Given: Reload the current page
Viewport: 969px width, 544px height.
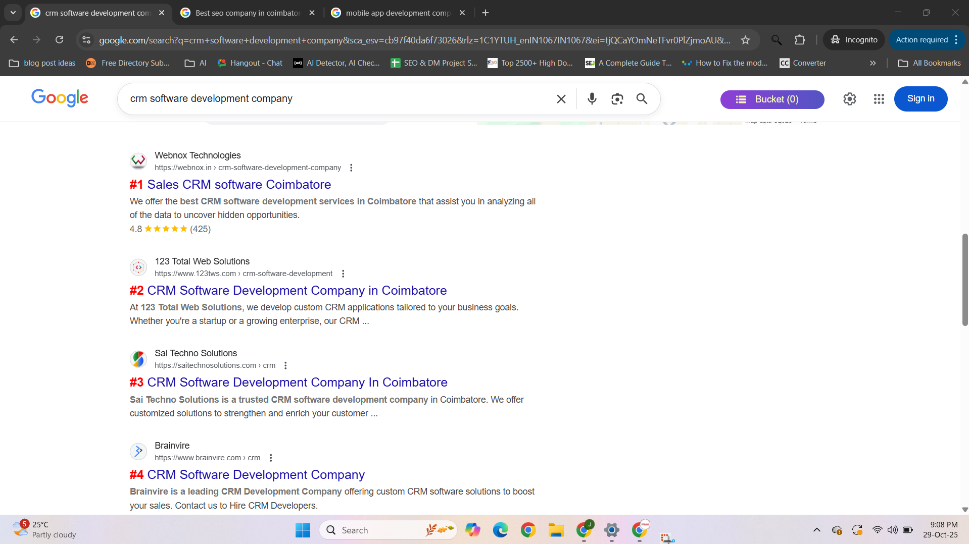Looking at the screenshot, I should (59, 40).
